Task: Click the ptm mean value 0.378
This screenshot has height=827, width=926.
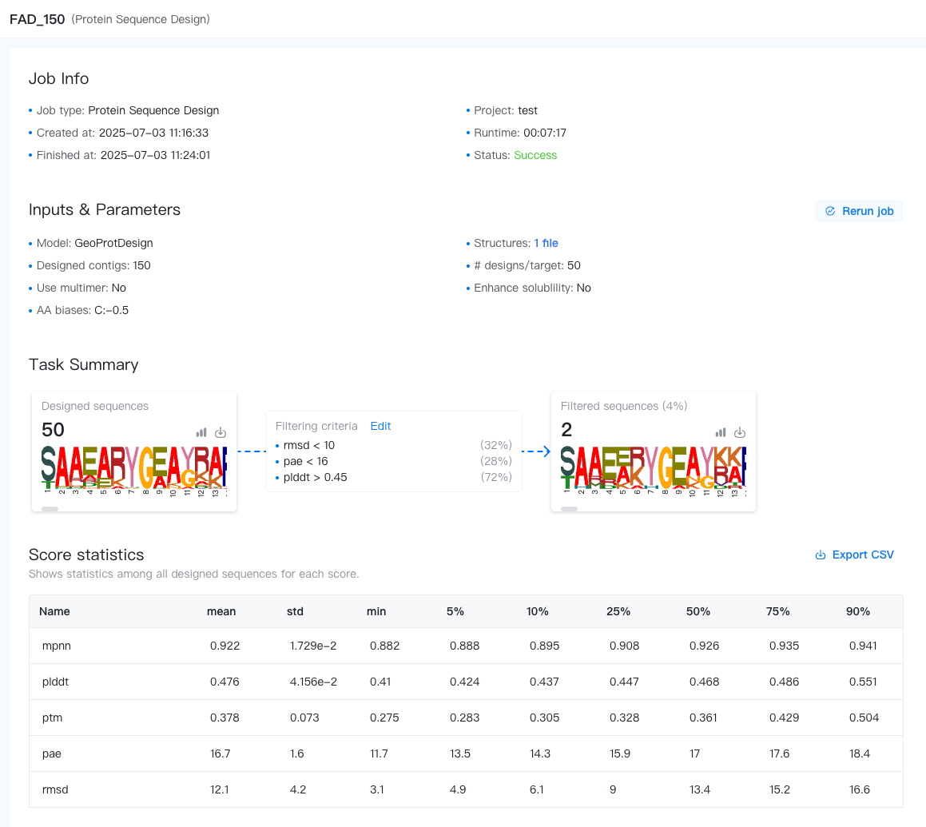Action: tap(225, 718)
